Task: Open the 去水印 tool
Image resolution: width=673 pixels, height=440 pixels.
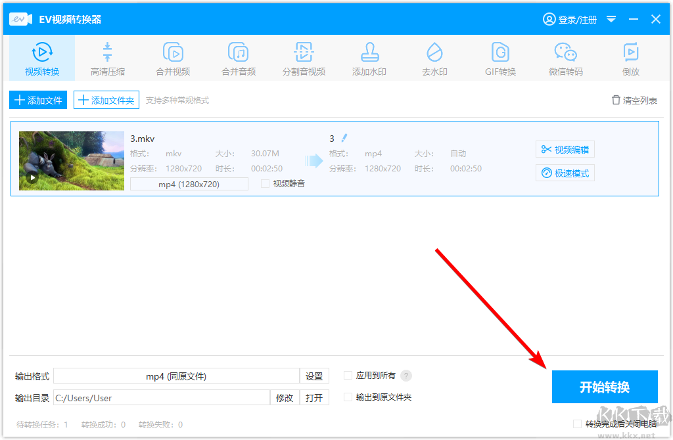Action: 434,58
